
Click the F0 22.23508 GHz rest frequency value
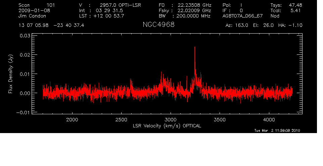click(184, 5)
